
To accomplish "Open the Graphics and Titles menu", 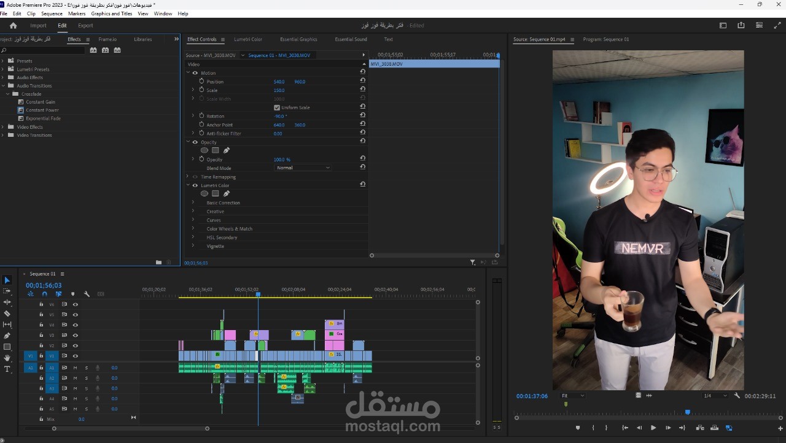I will (x=111, y=13).
